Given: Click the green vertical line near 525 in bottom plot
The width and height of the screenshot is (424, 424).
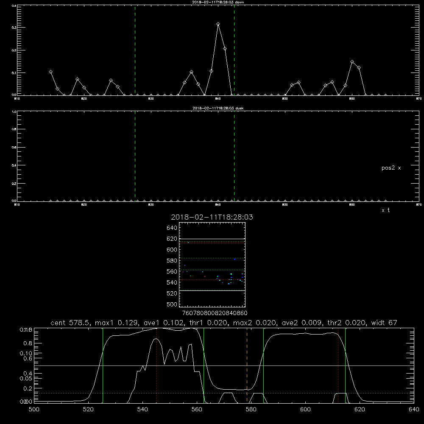Looking at the screenshot, I should 103,365.
